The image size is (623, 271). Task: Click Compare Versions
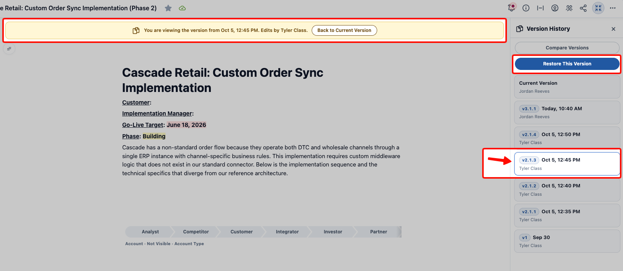click(x=567, y=48)
